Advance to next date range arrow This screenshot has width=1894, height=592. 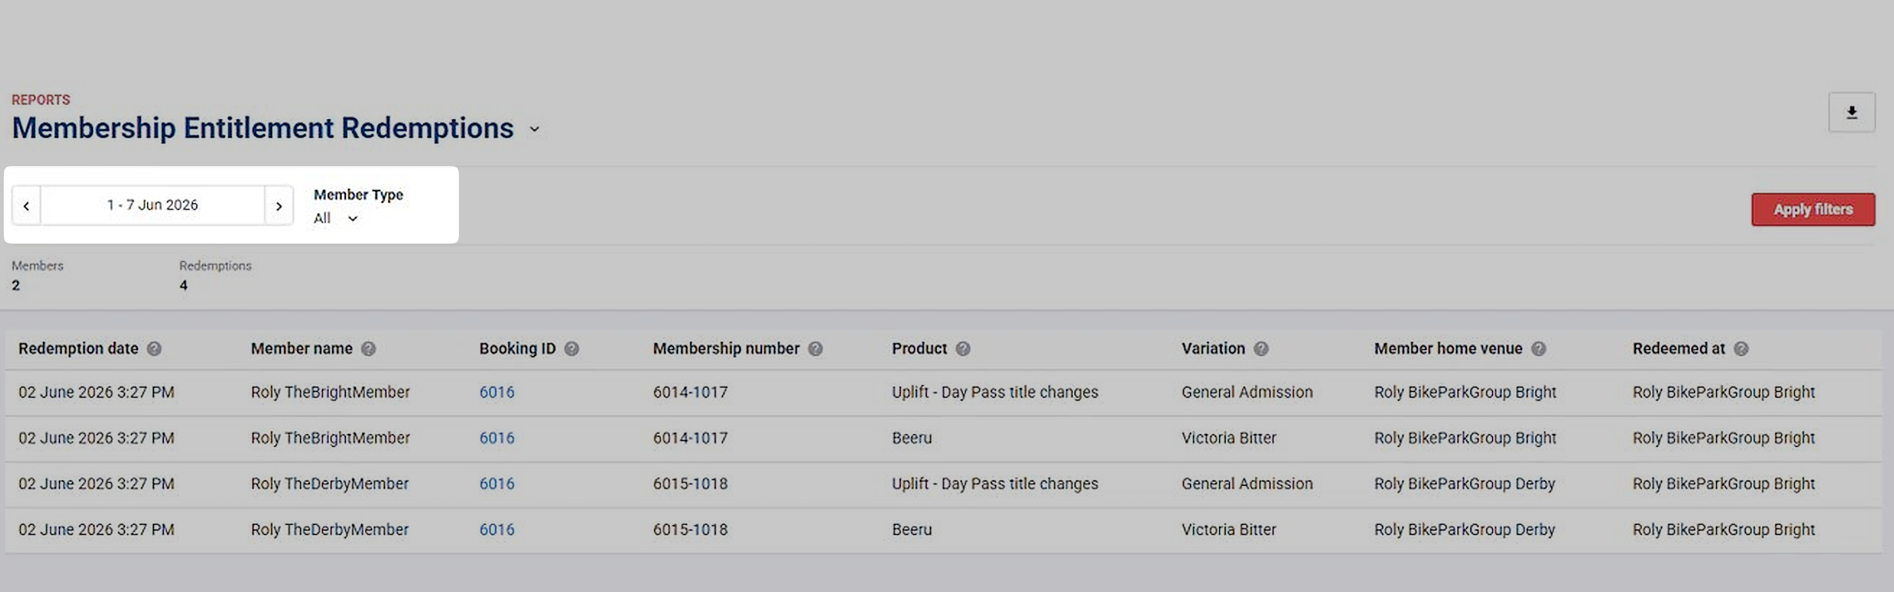pos(278,206)
